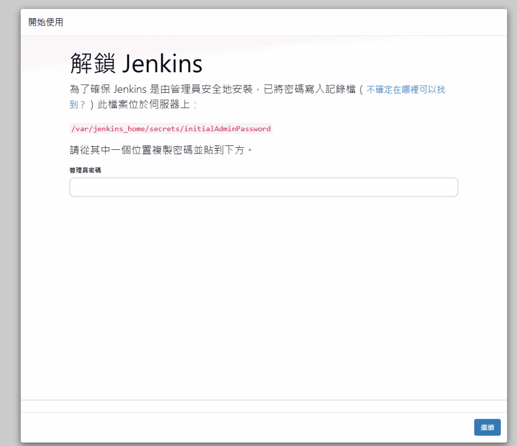517x446 pixels.
Task: Open the 不確定在哪裡可以找到 help link
Action: click(x=405, y=90)
